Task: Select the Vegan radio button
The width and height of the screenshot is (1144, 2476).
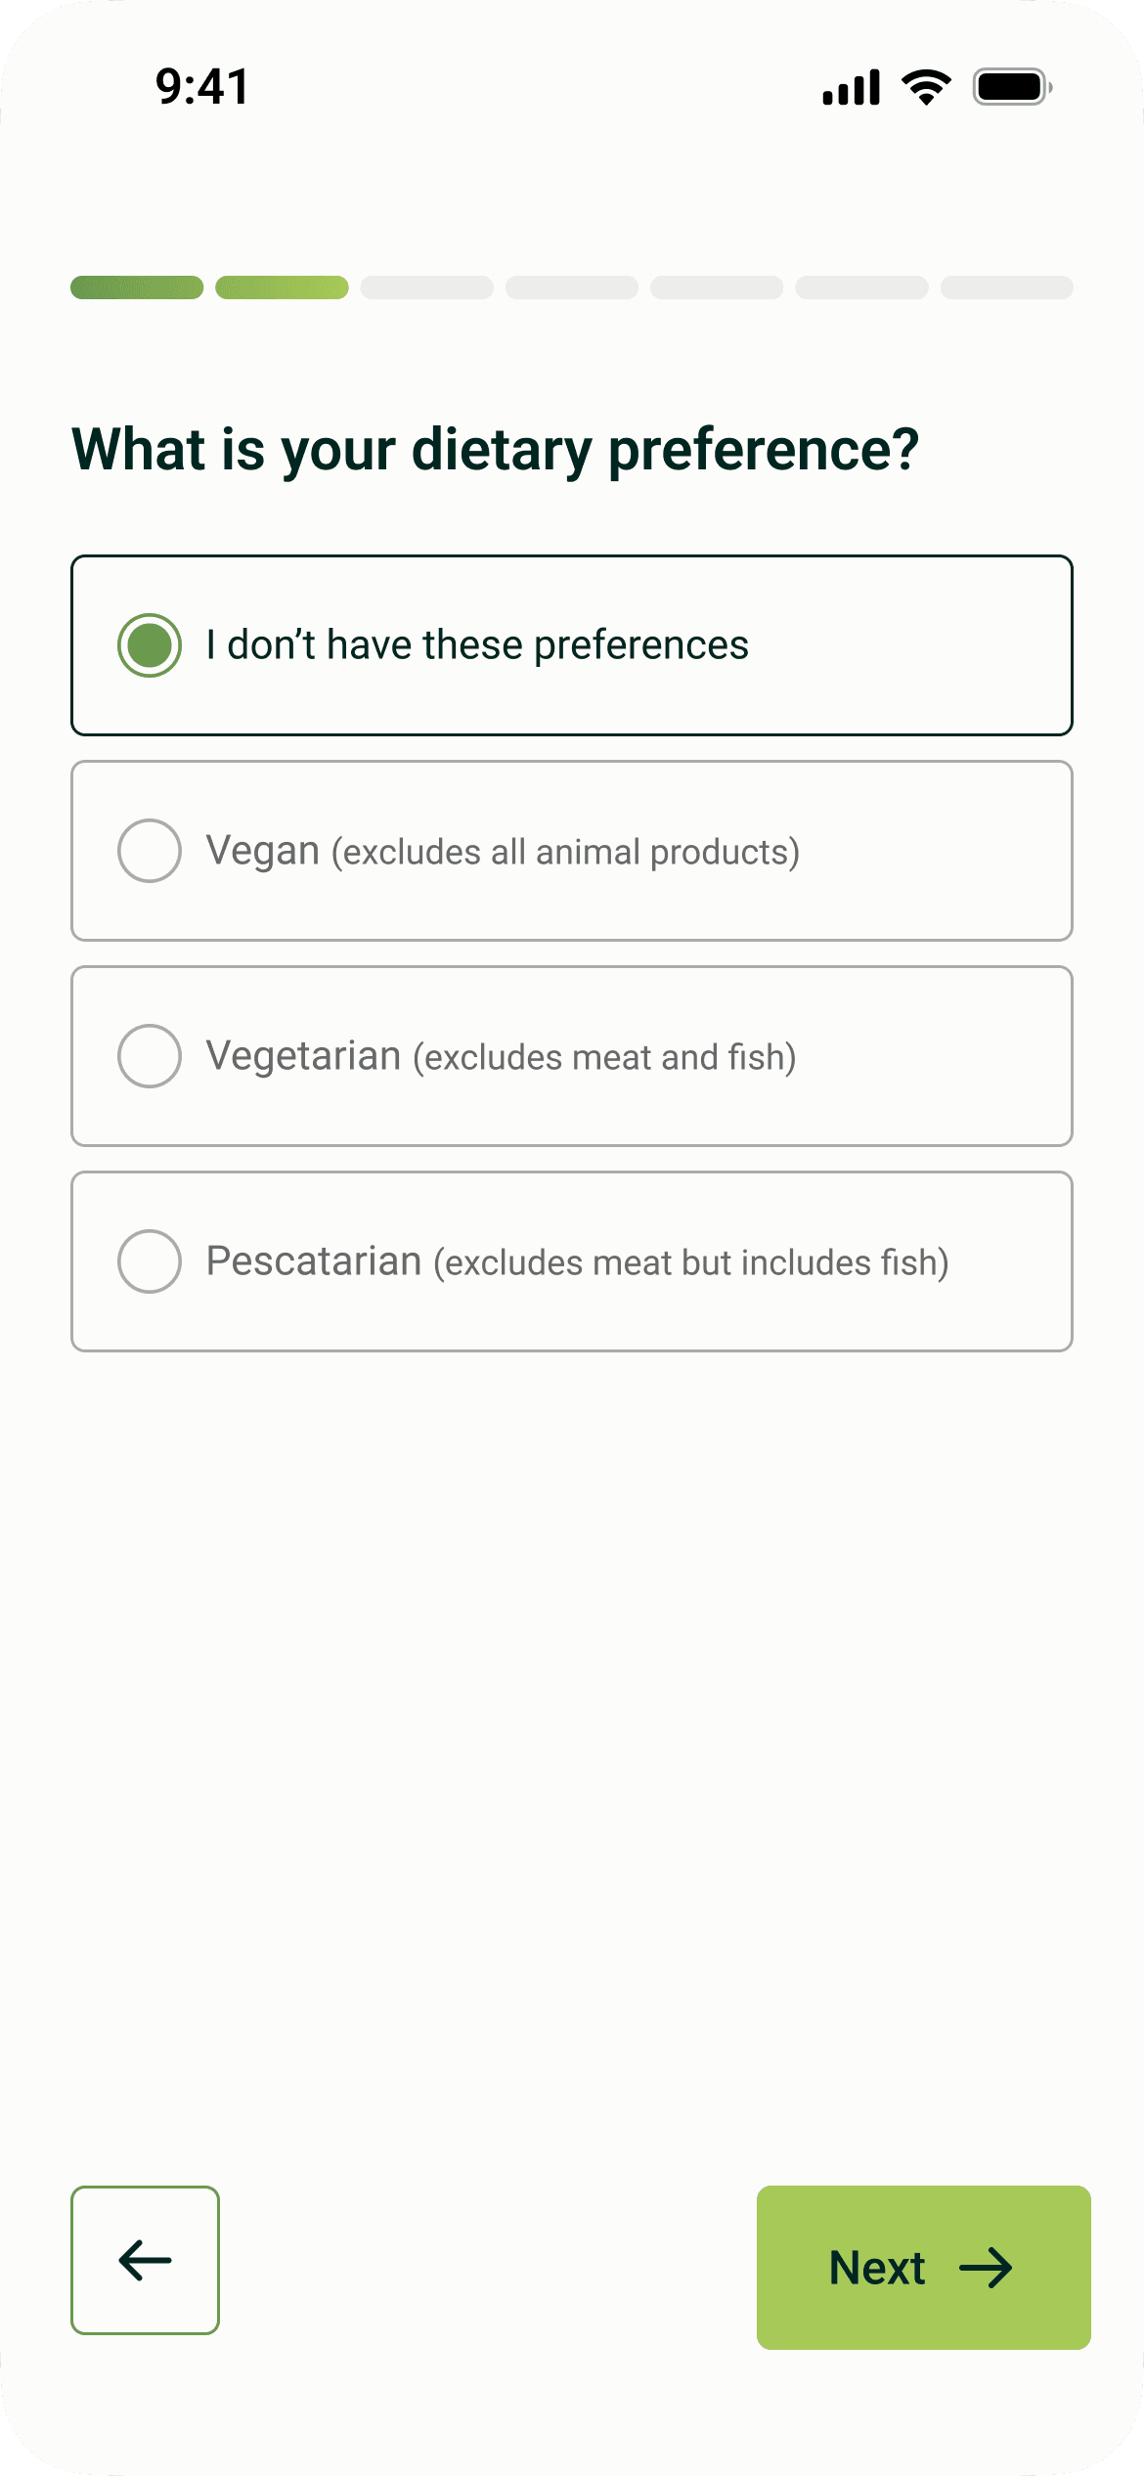Action: tap(150, 851)
